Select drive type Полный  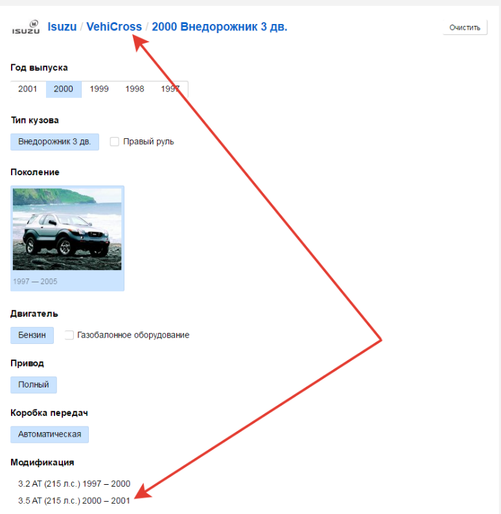(34, 385)
